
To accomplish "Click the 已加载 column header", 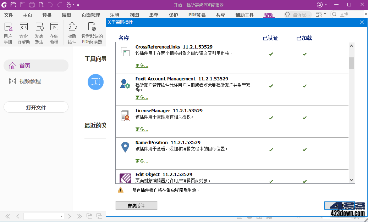I will click(x=304, y=38).
